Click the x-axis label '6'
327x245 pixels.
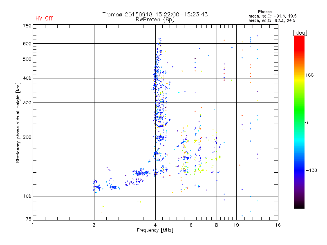(191, 225)
